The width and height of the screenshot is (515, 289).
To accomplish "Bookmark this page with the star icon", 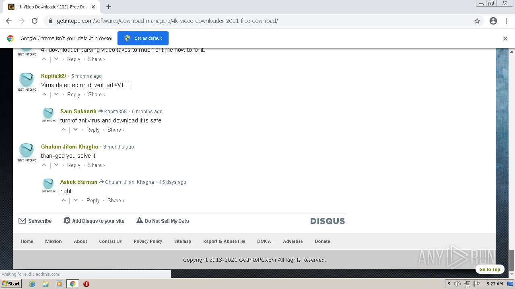I will click(477, 21).
